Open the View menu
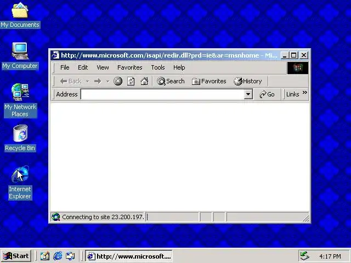The height and width of the screenshot is (263, 351). [x=103, y=67]
